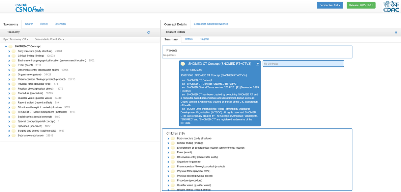
Task: Click the circle icon beside Organism in Children list
Action: tap(173, 162)
